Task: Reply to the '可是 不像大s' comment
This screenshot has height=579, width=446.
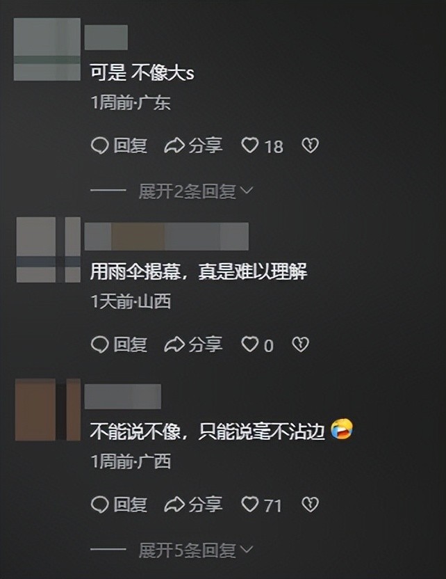Action: point(119,145)
